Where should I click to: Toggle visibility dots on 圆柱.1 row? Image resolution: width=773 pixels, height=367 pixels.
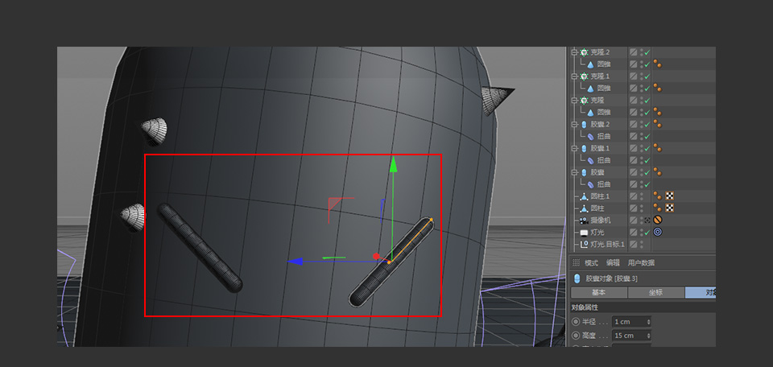[x=642, y=196]
